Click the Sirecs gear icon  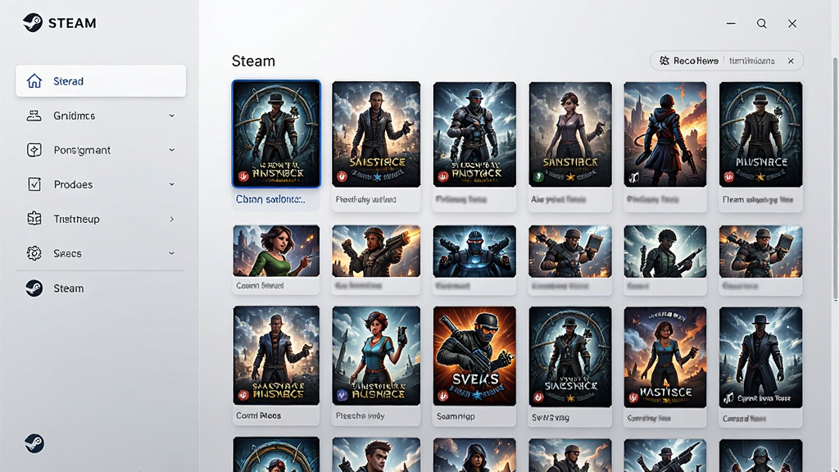(34, 253)
